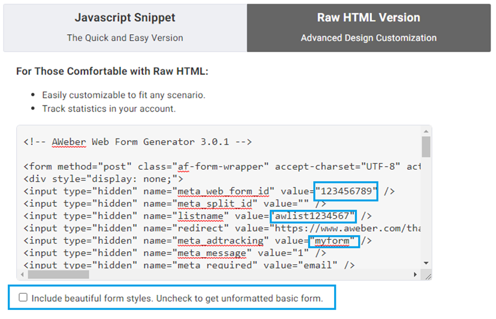Click the div style="display: none;" line
Image resolution: width=496 pixels, height=319 pixels.
coord(103,179)
